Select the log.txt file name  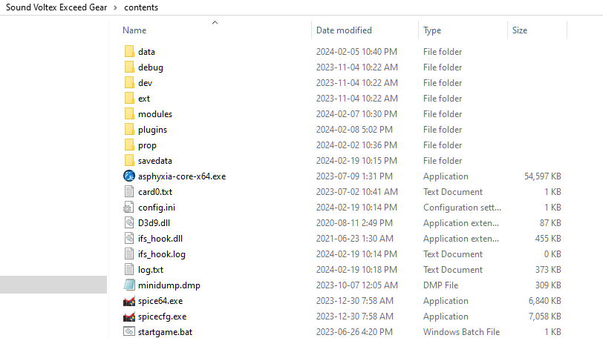coord(151,270)
